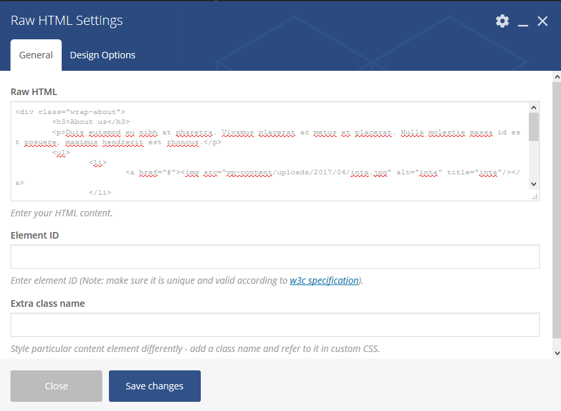The width and height of the screenshot is (561, 411).
Task: Click the 'Style particular content element differently' hint
Action: tap(195, 349)
